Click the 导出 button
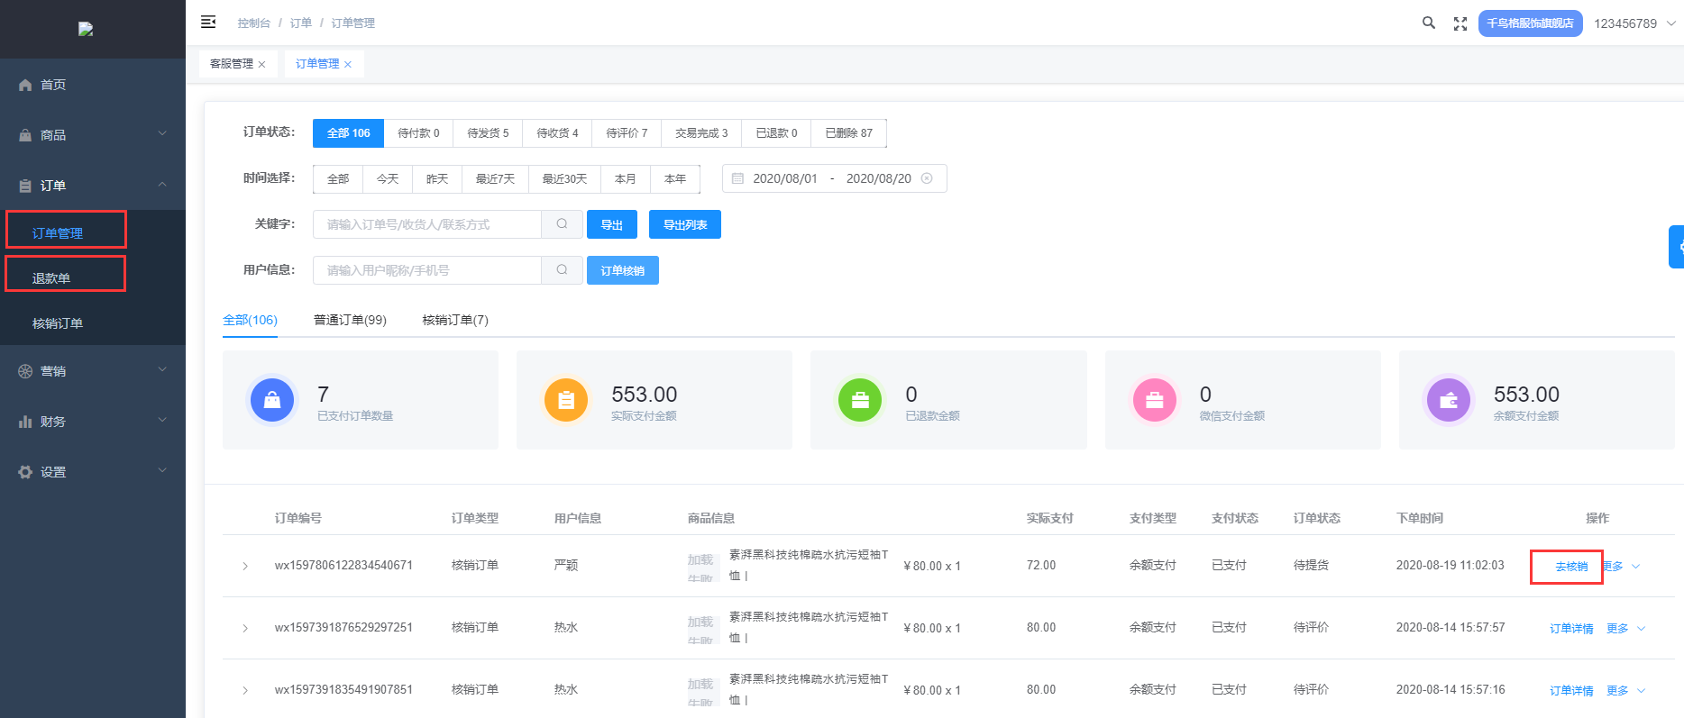Viewport: 1684px width, 718px height. point(612,224)
